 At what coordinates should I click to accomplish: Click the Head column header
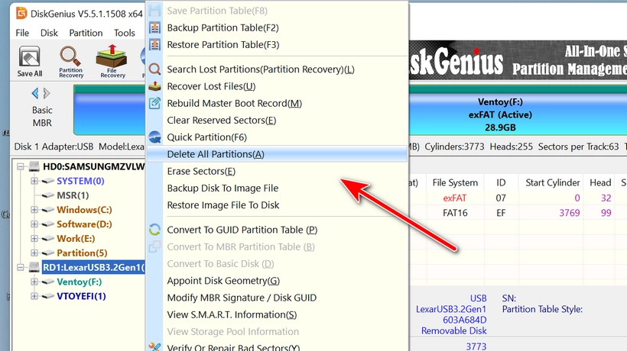tap(600, 182)
